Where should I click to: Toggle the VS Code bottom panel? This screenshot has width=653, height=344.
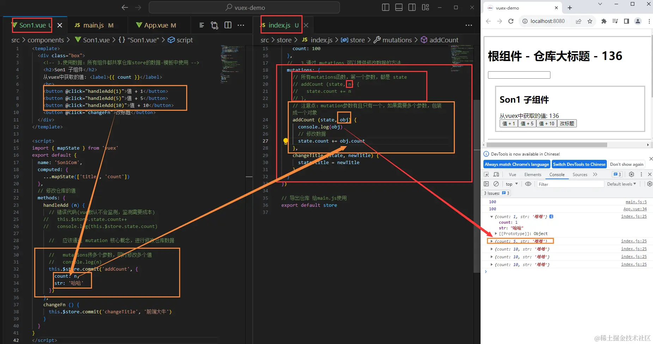(399, 7)
